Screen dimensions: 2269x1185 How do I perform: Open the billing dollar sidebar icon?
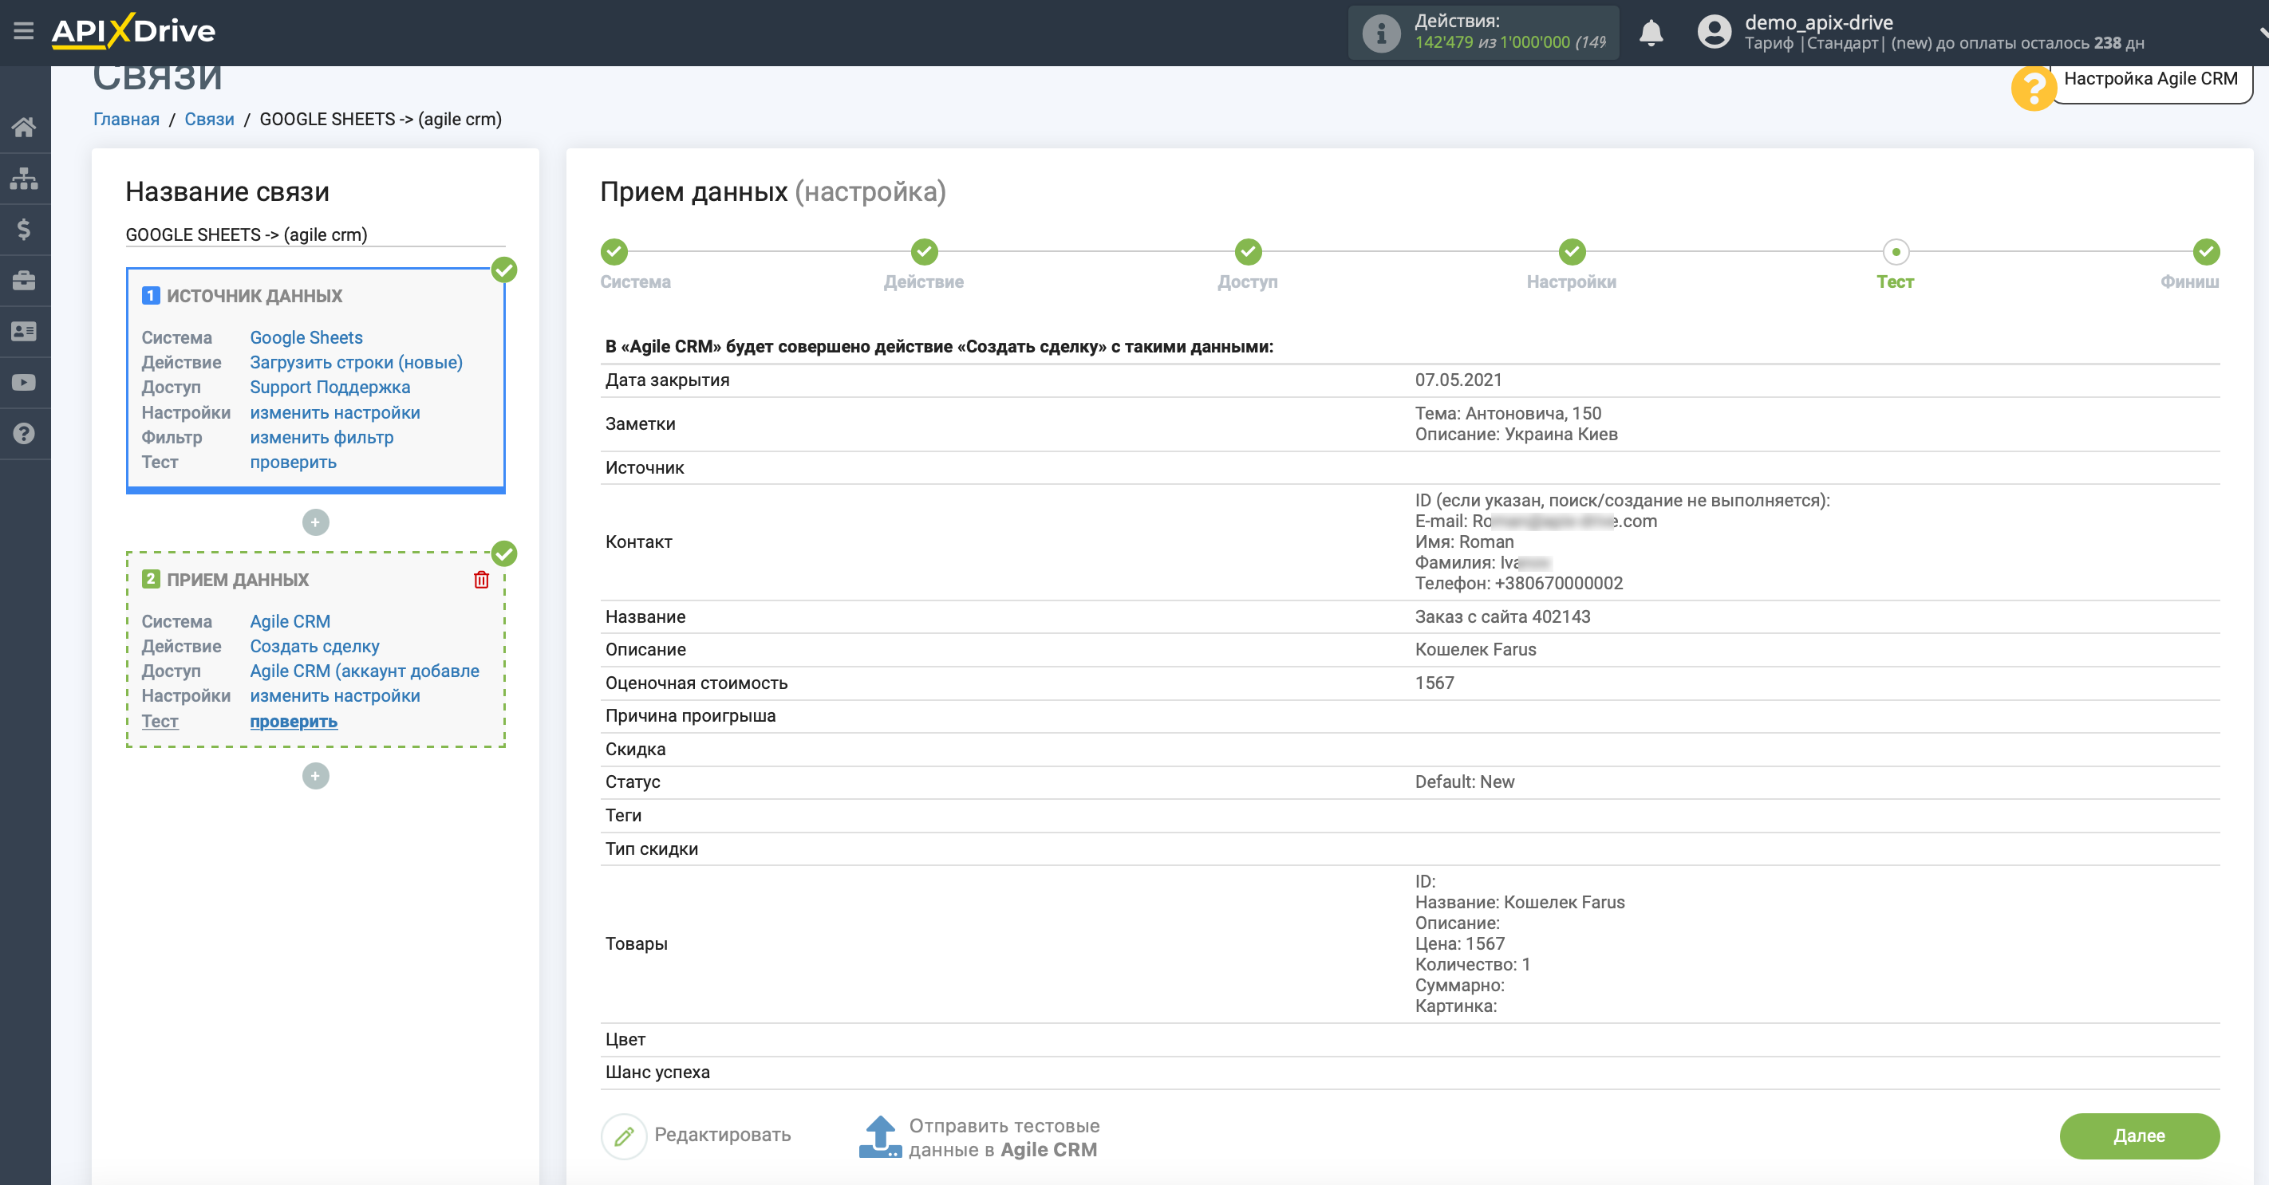click(x=24, y=230)
